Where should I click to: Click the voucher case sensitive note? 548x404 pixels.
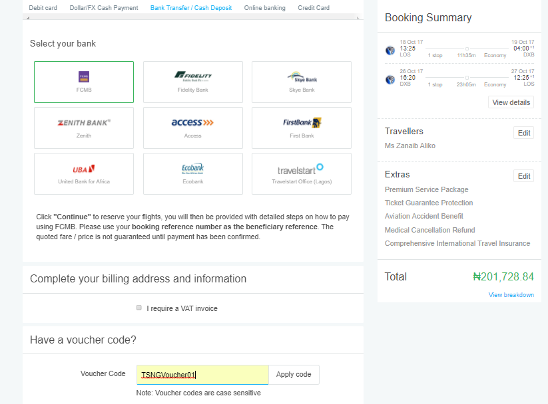[x=198, y=393]
